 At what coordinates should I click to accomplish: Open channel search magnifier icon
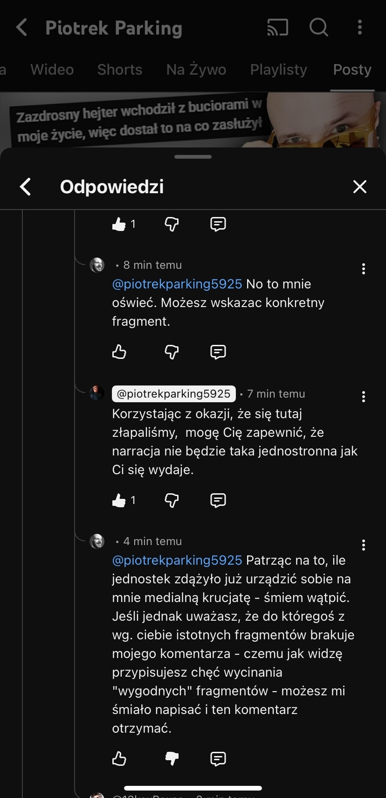[319, 28]
